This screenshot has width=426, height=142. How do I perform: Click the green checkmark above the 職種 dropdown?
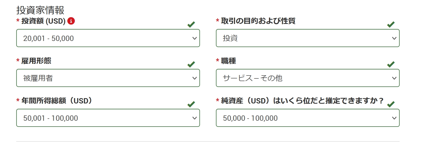(x=391, y=64)
